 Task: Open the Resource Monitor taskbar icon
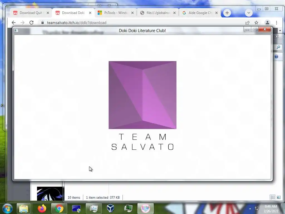[94, 208]
